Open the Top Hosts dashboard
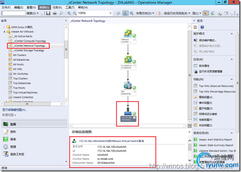 pos(19,88)
